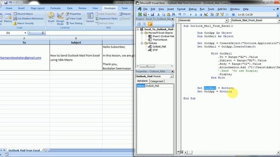The width and height of the screenshot is (280, 157).
Task: Switch to Categorized tab in Properties pane
Action: (x=157, y=82)
